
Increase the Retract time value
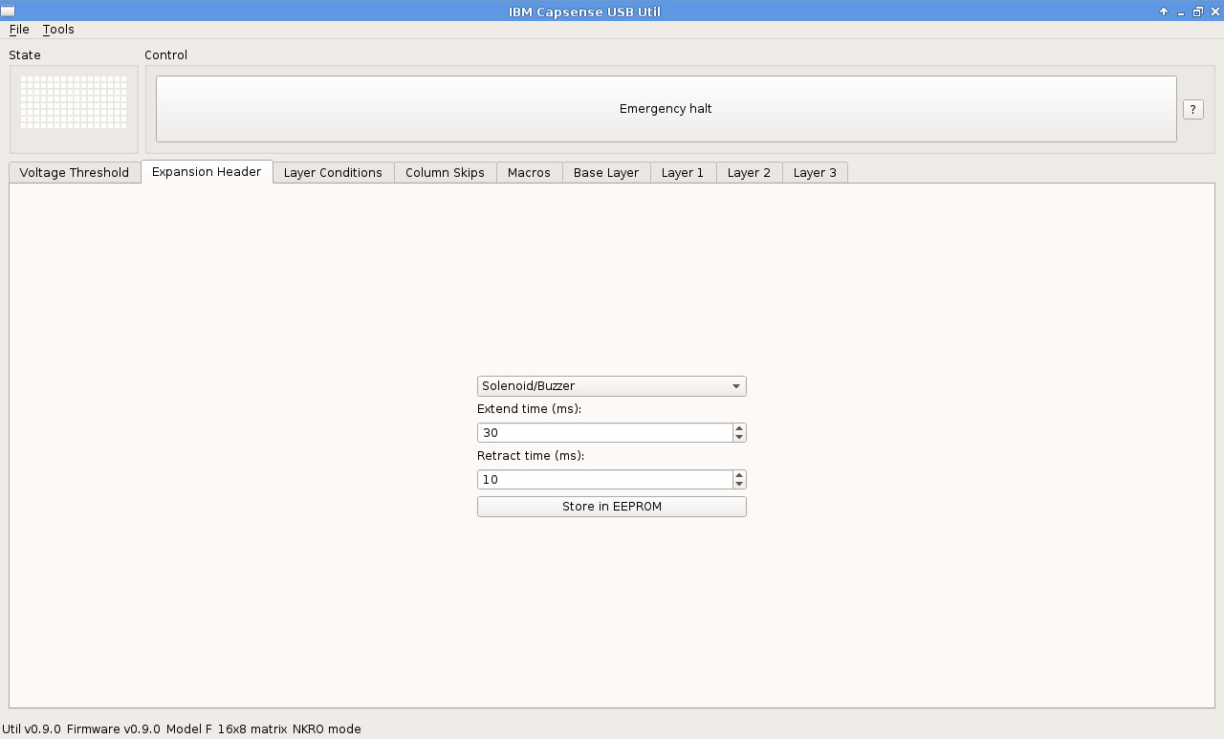[739, 475]
